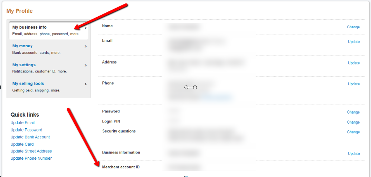Image resolution: width=371 pixels, height=177 pixels.
Task: Click Update link for Address
Action: coord(354,63)
